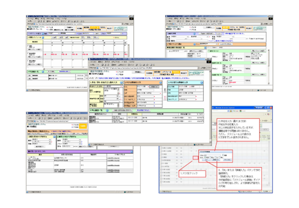Click help icon in center window's yellow section header

pyautogui.click(x=121, y=82)
